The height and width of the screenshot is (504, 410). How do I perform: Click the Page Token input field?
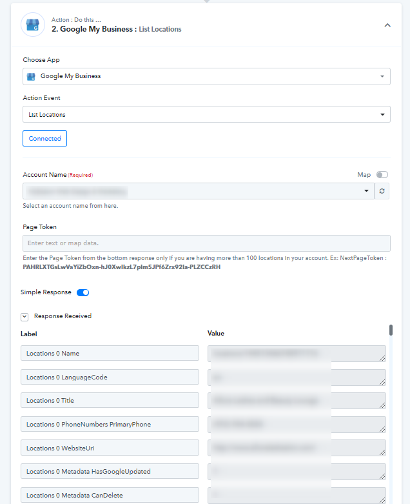coord(206,243)
